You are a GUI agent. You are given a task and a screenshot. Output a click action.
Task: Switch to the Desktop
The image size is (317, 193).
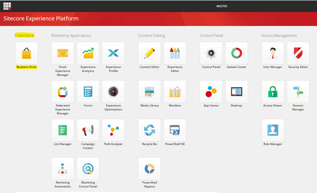point(236,92)
